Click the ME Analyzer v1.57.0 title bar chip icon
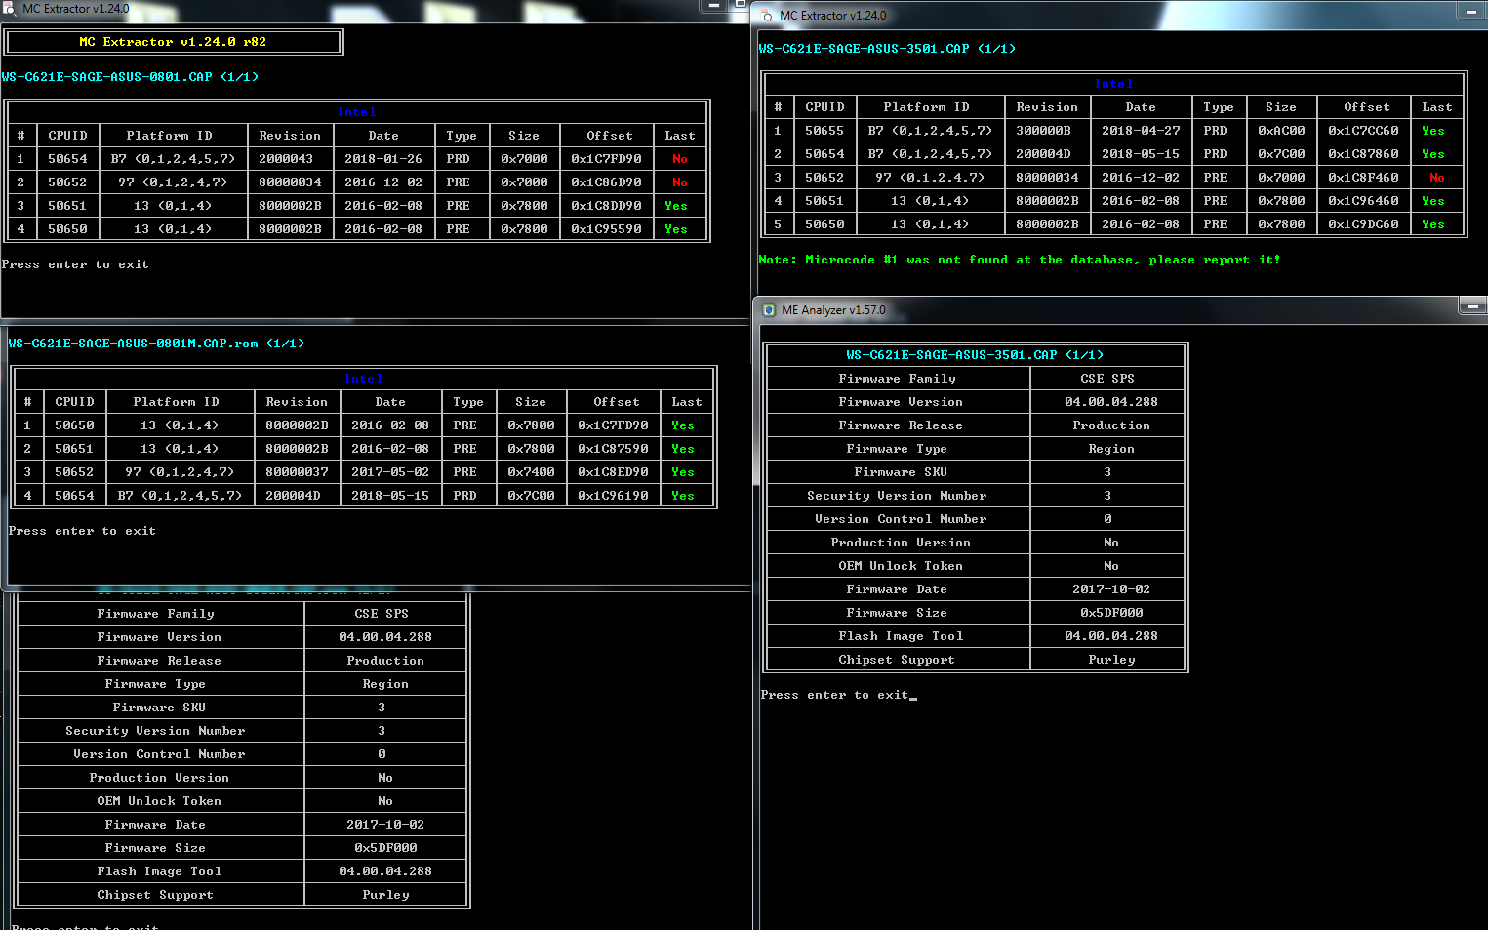 769,310
